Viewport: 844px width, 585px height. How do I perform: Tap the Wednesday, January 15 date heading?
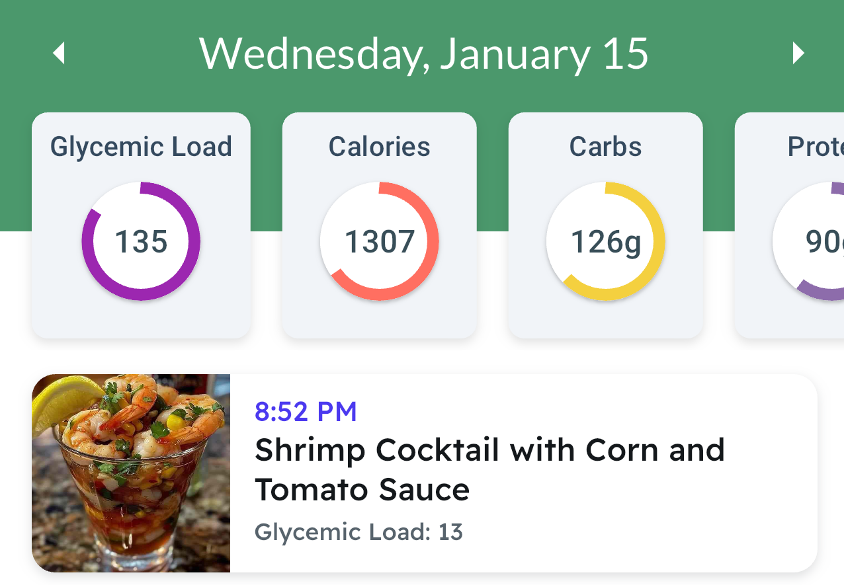[423, 53]
